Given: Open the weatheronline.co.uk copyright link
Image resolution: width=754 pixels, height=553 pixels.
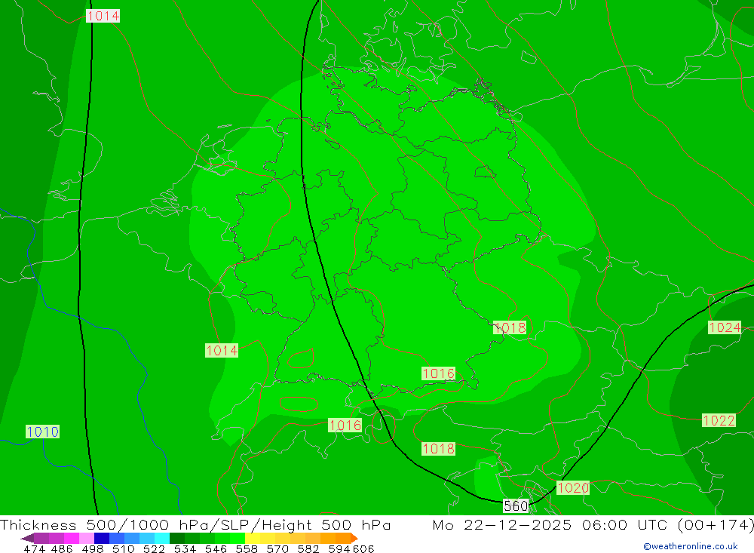Looking at the screenshot, I should (x=691, y=546).
